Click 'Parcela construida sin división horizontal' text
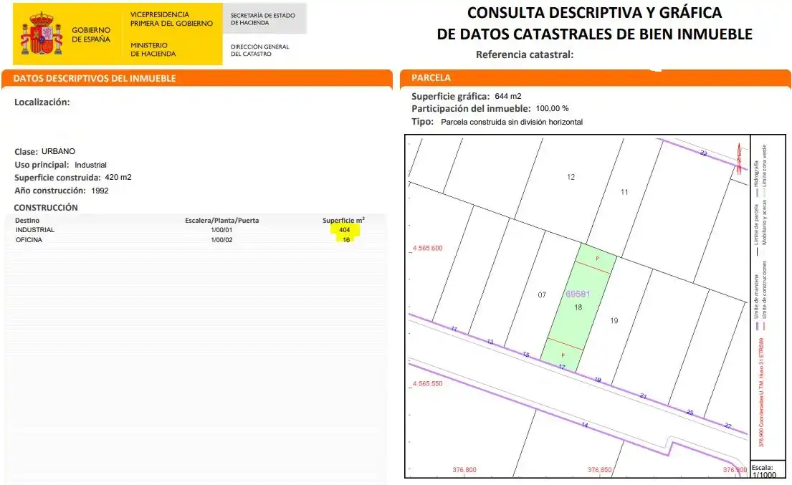The image size is (792, 485). click(512, 122)
